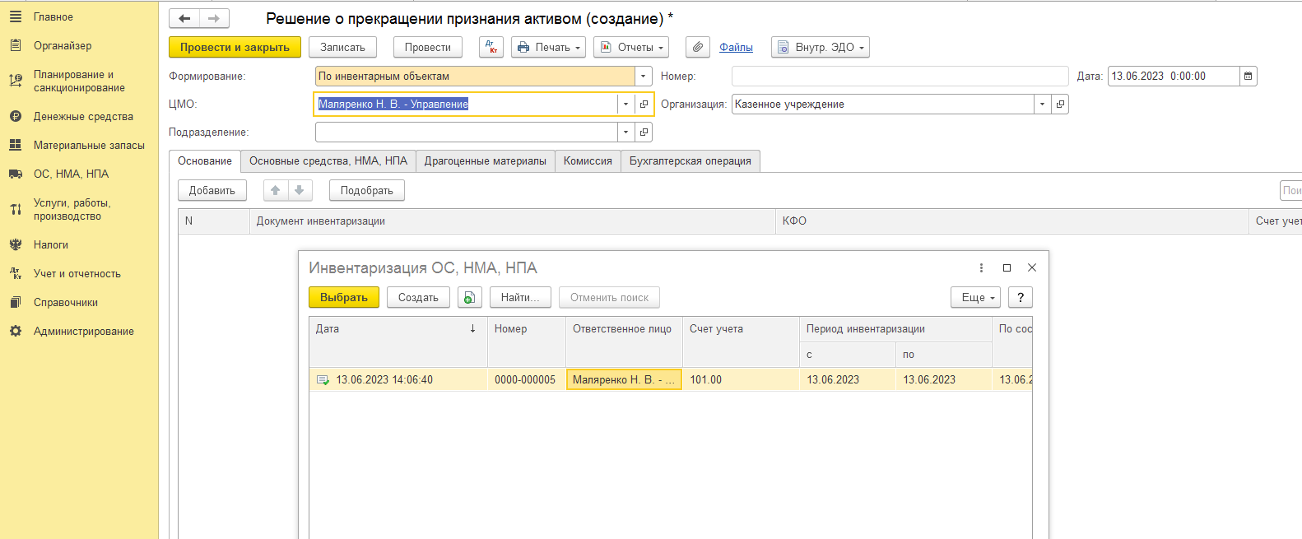1302x539 pixels.
Task: Click the help question mark button
Action: pos(1021,297)
